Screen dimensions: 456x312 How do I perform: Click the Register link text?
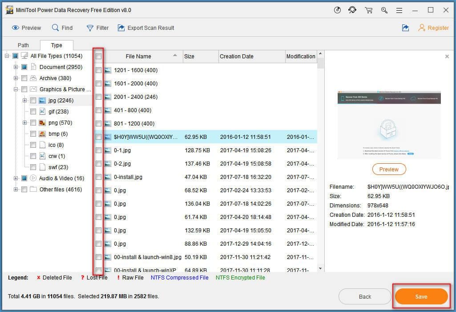tap(438, 28)
